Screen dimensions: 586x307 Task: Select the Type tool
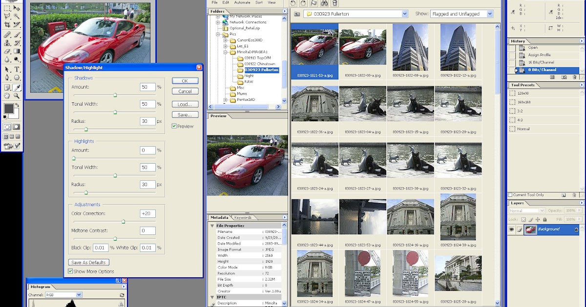point(16,68)
